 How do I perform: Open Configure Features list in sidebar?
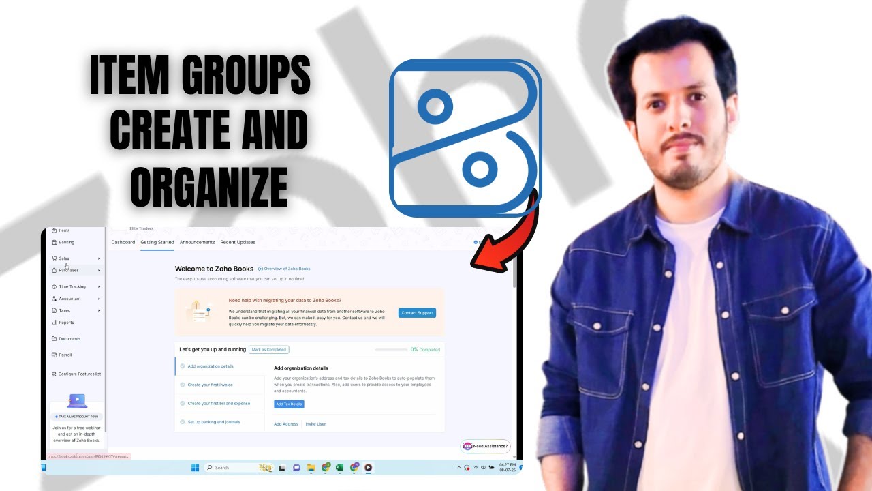click(x=76, y=374)
